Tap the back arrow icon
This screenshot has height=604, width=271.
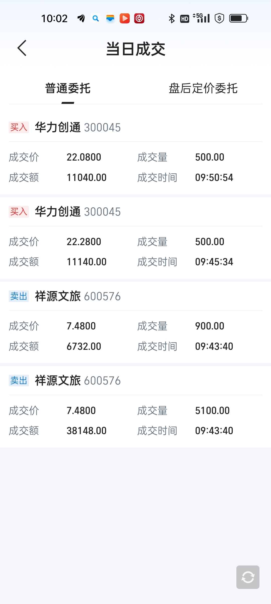tap(22, 48)
